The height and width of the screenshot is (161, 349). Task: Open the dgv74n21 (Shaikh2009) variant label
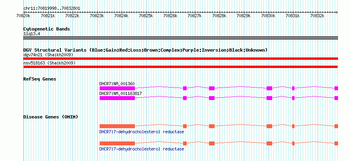coord(48,55)
